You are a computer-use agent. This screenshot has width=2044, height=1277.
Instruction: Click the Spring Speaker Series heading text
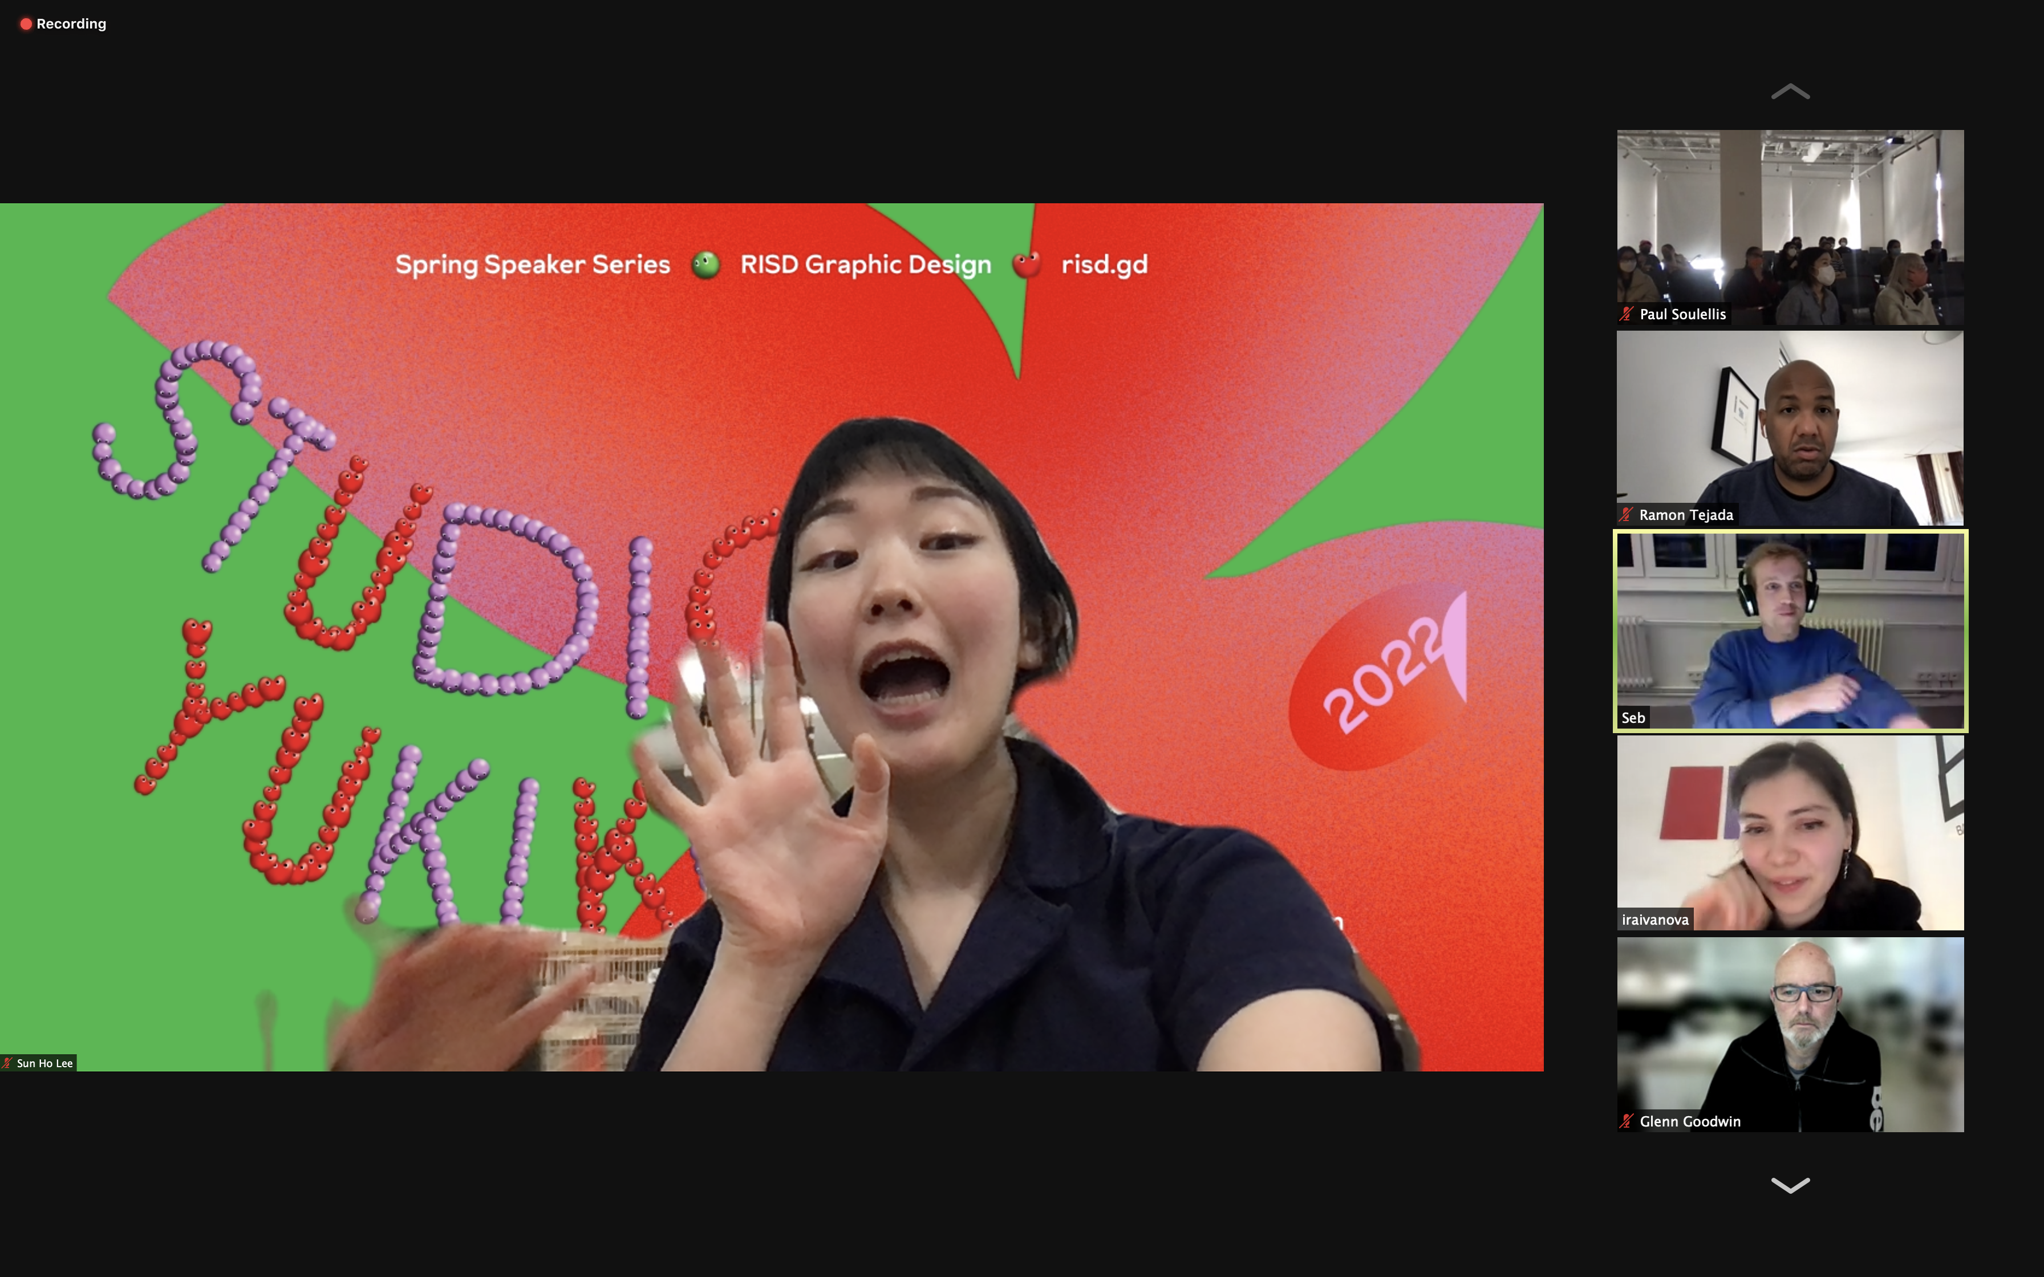532,265
